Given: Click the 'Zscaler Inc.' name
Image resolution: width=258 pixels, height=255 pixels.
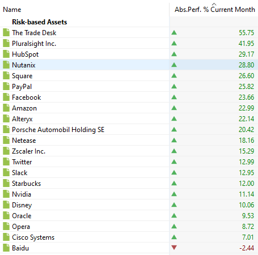Looking at the screenshot, I should coord(29,151).
